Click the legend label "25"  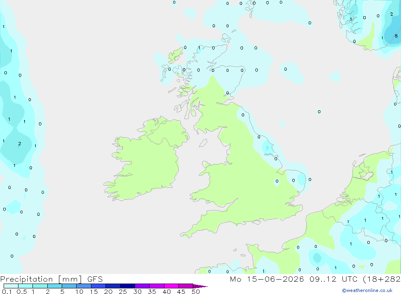123,292
